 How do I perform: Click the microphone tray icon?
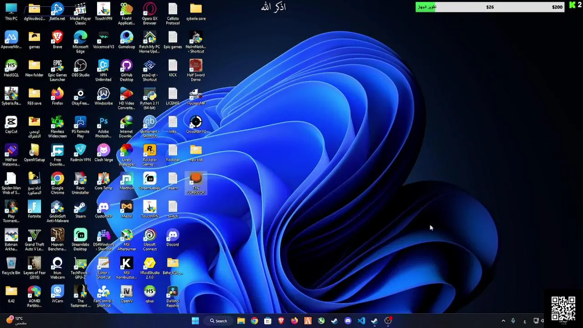[x=513, y=321]
